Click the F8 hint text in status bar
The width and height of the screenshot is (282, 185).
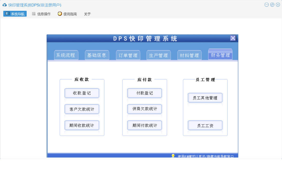tap(205, 156)
